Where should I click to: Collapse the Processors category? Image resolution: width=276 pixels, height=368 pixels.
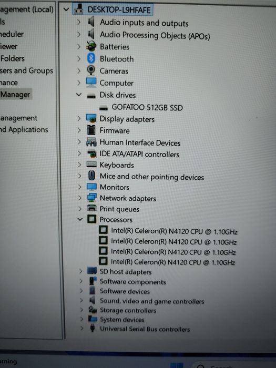tap(80, 219)
